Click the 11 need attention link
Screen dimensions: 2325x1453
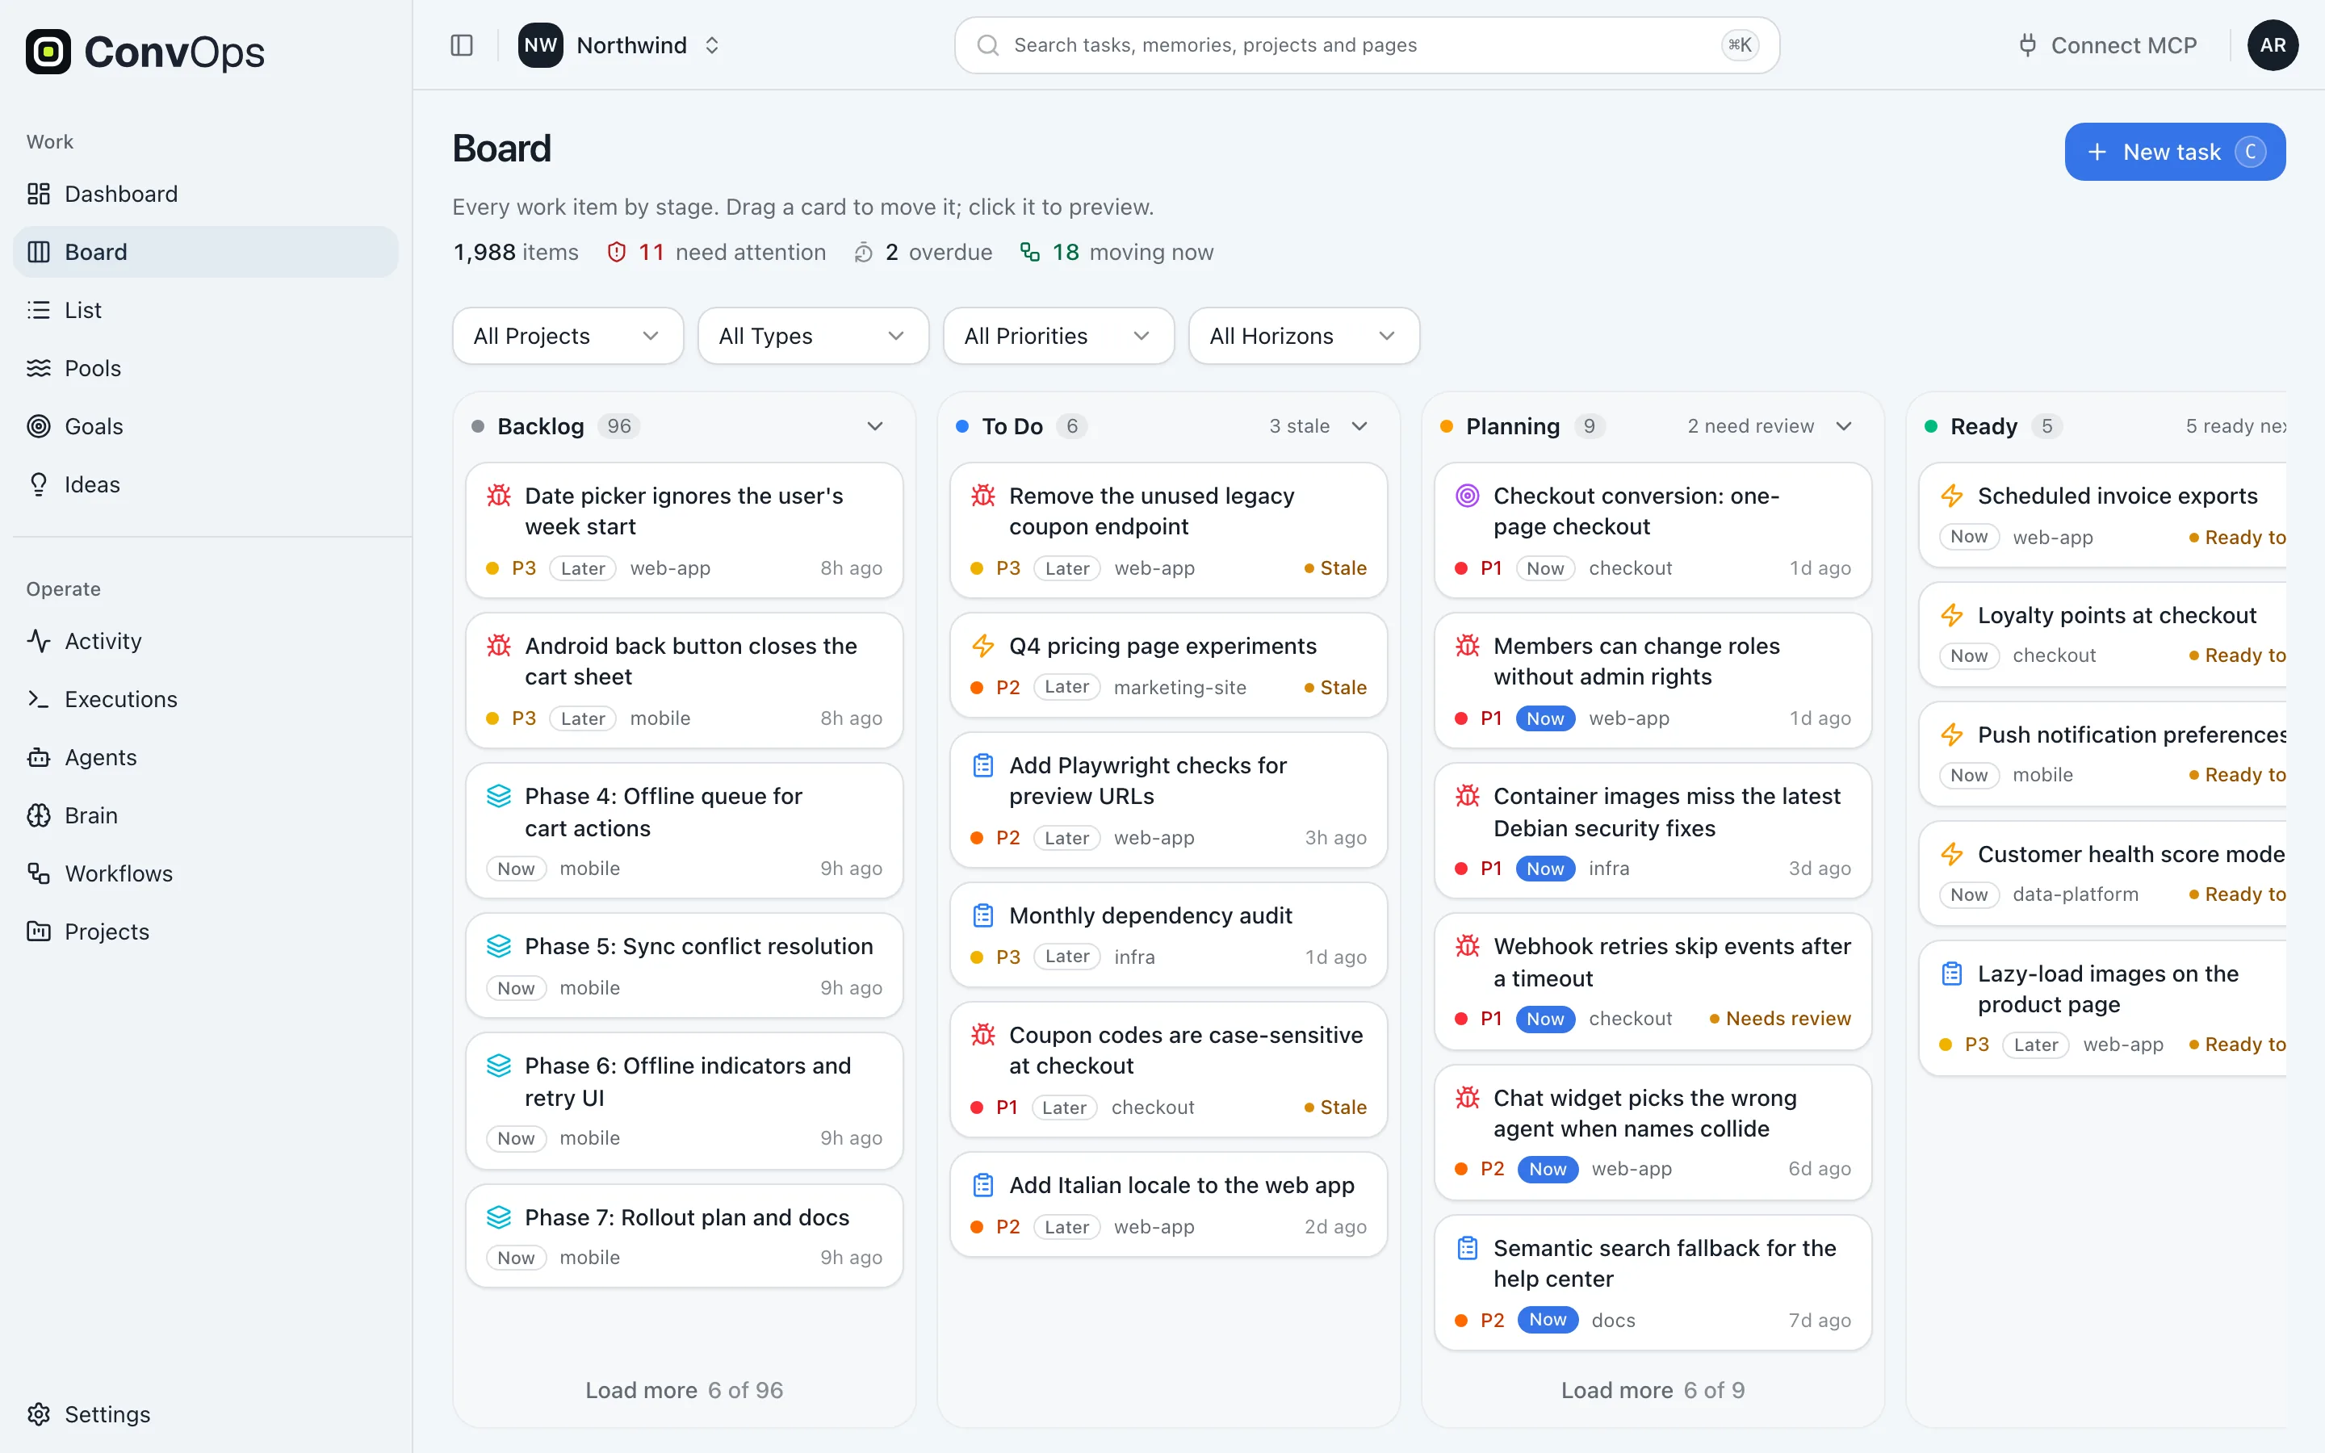717,252
